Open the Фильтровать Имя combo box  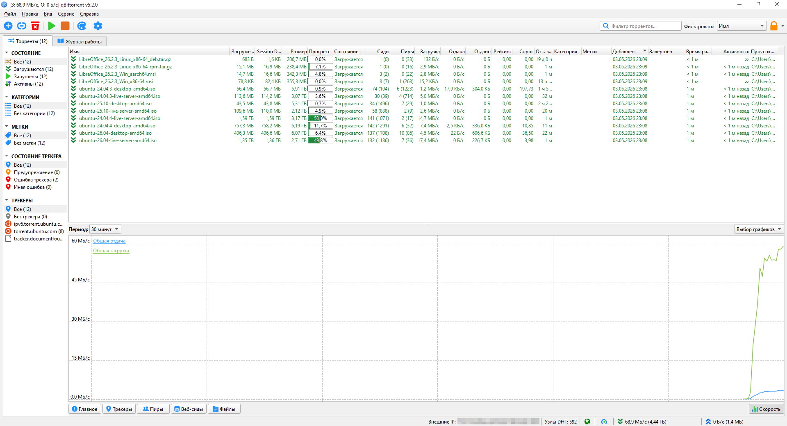(742, 26)
